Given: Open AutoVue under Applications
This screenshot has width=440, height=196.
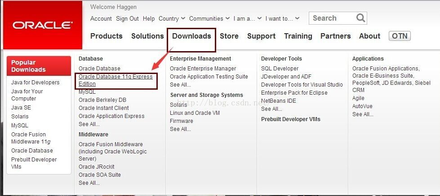Looking at the screenshot, I should pos(362,106).
